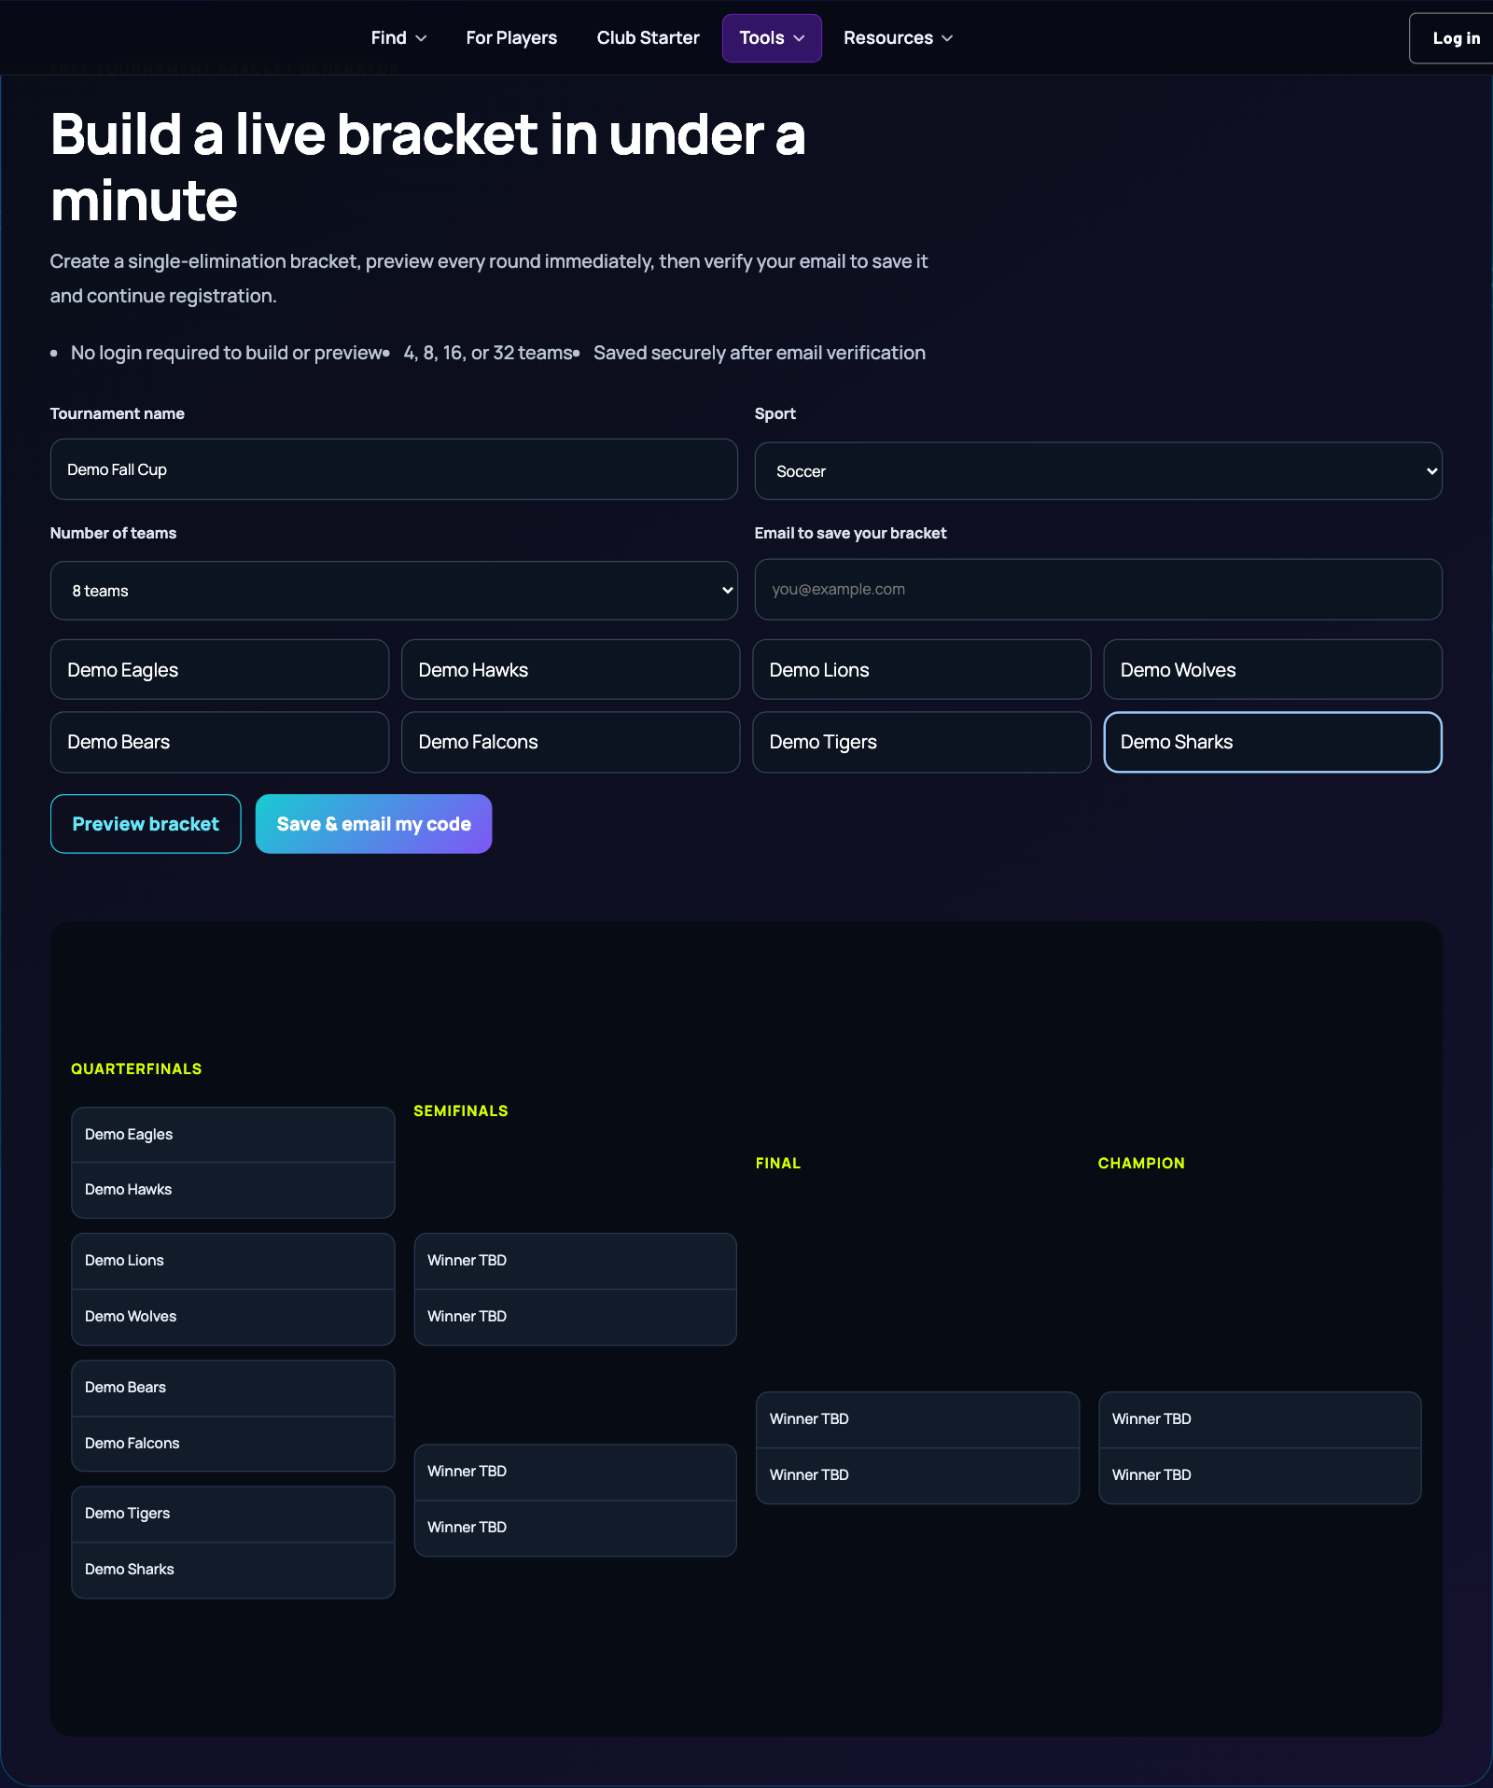
Task: Focus the email address input field
Action: tap(1098, 589)
